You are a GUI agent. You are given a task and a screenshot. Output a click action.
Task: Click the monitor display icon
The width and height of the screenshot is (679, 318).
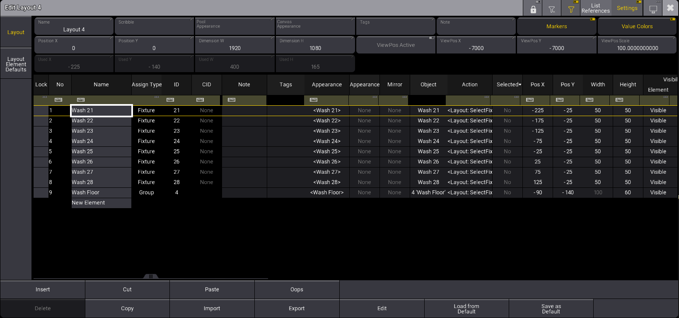pos(653,9)
